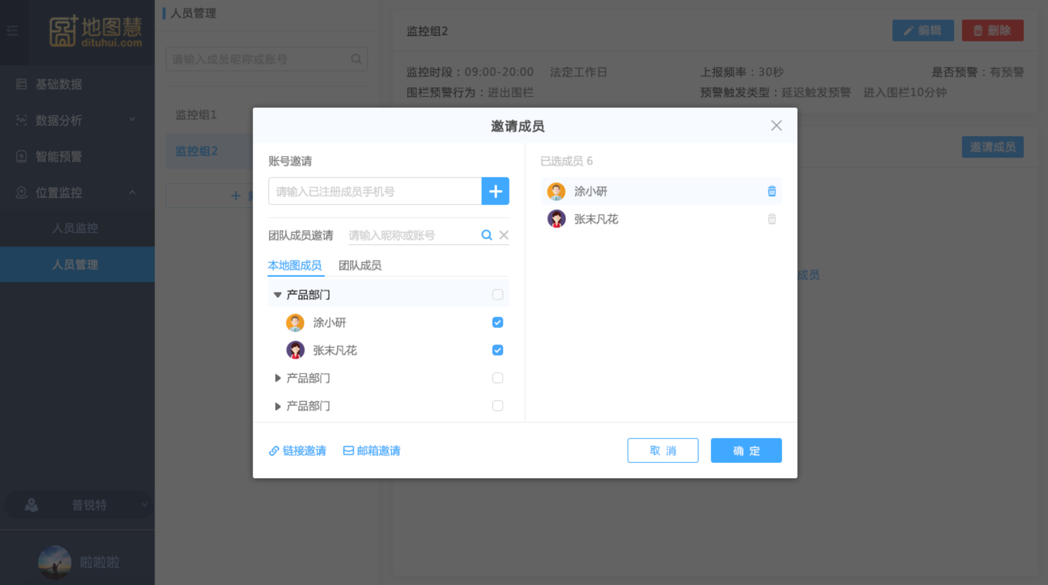Expand the last 产品部门 group
The image size is (1048, 585).
pyautogui.click(x=278, y=406)
